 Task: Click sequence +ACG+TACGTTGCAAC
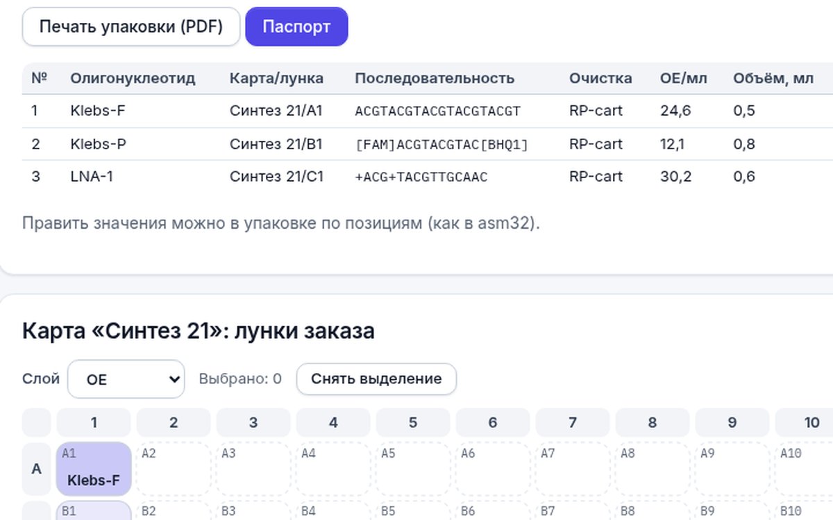421,177
